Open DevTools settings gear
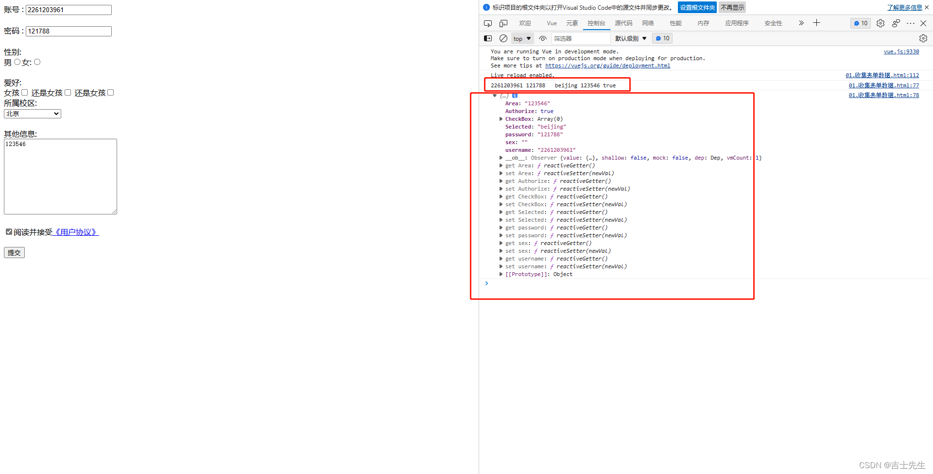The image size is (933, 474). (881, 23)
